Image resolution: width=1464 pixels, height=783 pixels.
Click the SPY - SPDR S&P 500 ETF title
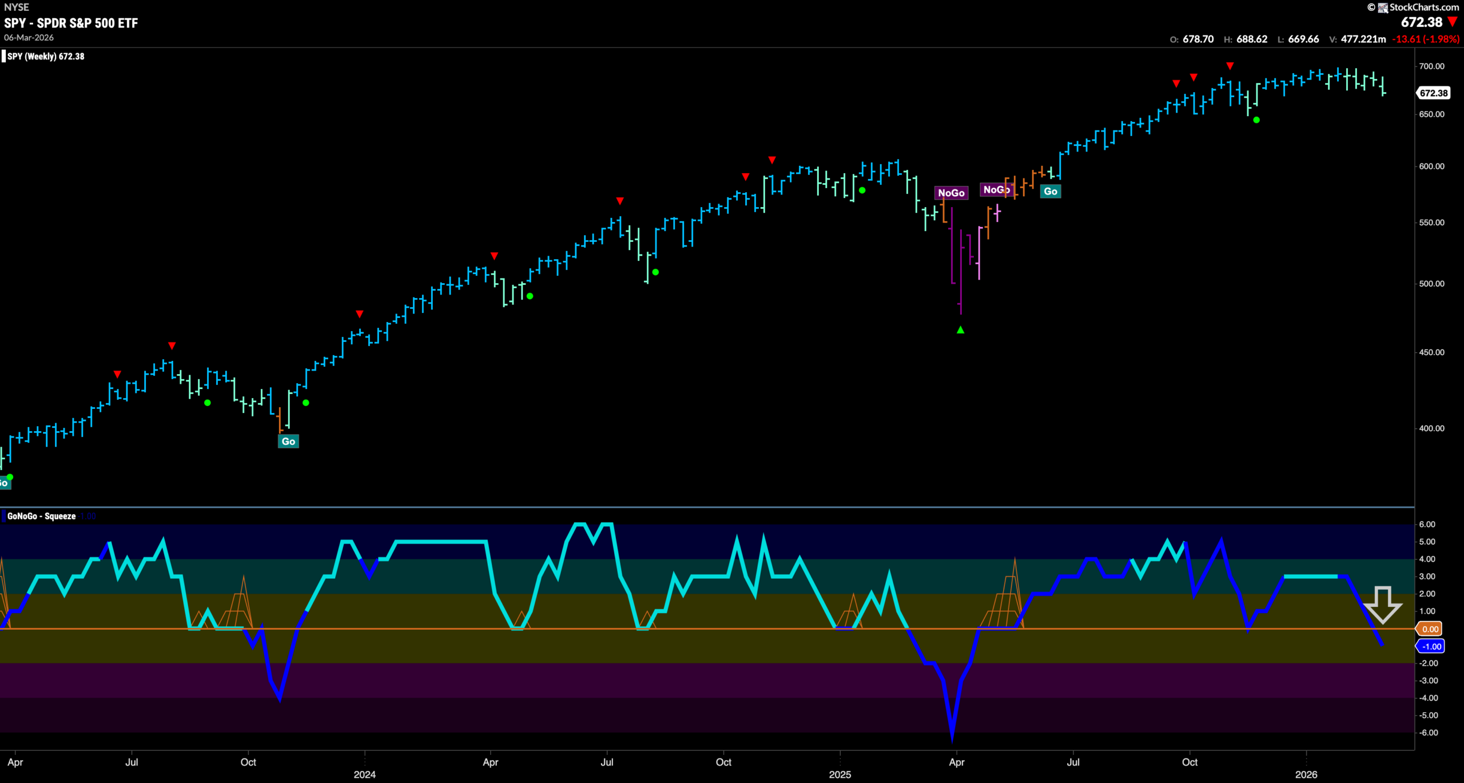point(71,23)
